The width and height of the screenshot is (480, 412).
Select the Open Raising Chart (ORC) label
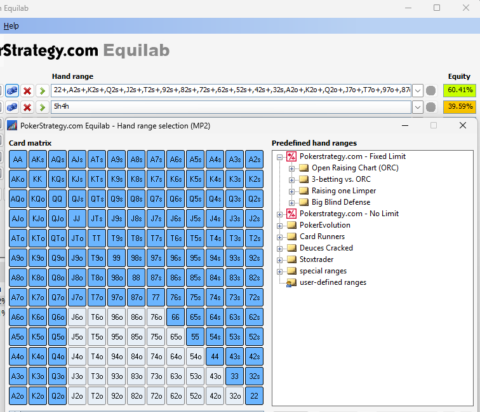(x=355, y=168)
